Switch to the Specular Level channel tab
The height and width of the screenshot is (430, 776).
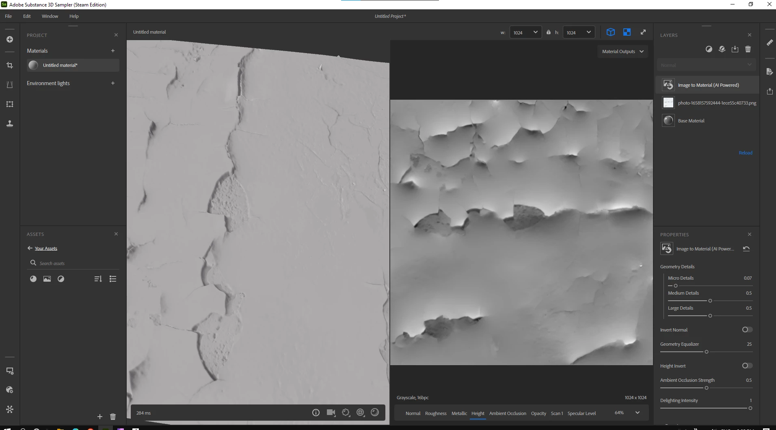pyautogui.click(x=581, y=413)
